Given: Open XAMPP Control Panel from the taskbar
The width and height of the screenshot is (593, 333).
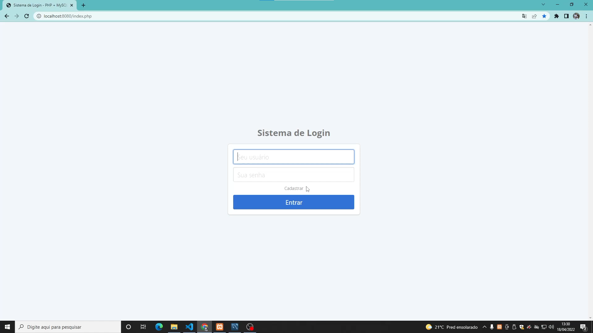Looking at the screenshot, I should click(219, 327).
